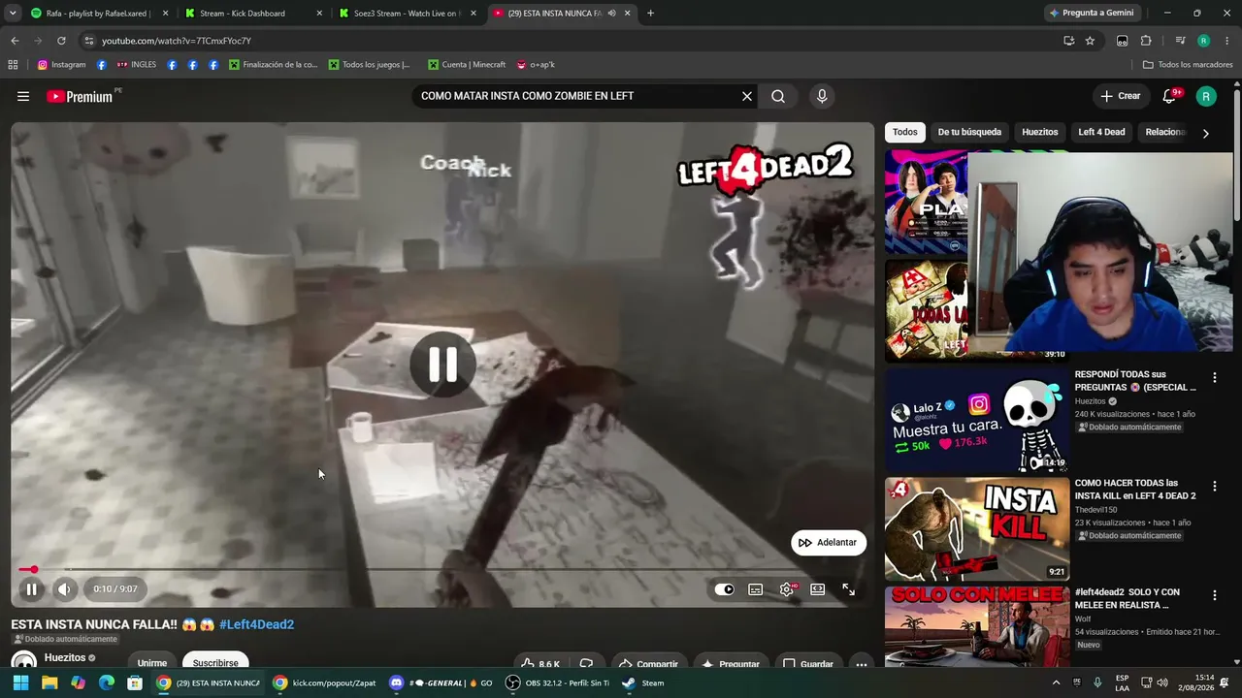Toggle autoplay switch in the player

click(725, 589)
